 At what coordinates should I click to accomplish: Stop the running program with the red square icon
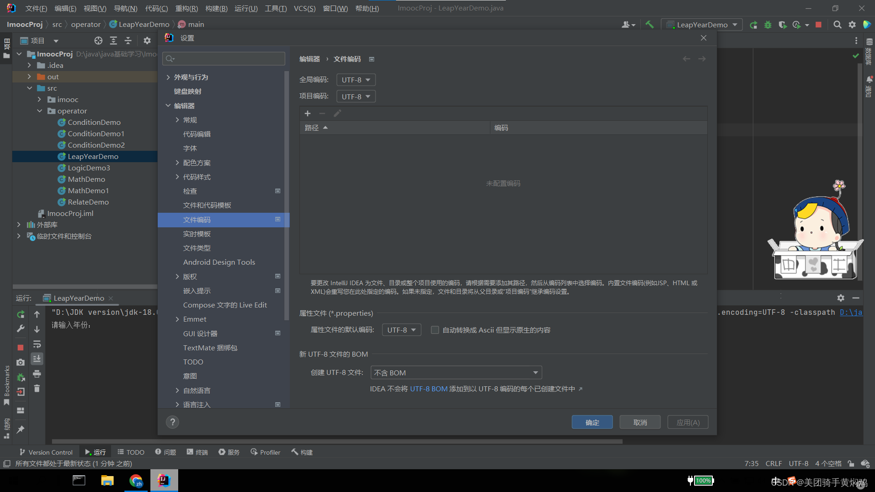[818, 25]
